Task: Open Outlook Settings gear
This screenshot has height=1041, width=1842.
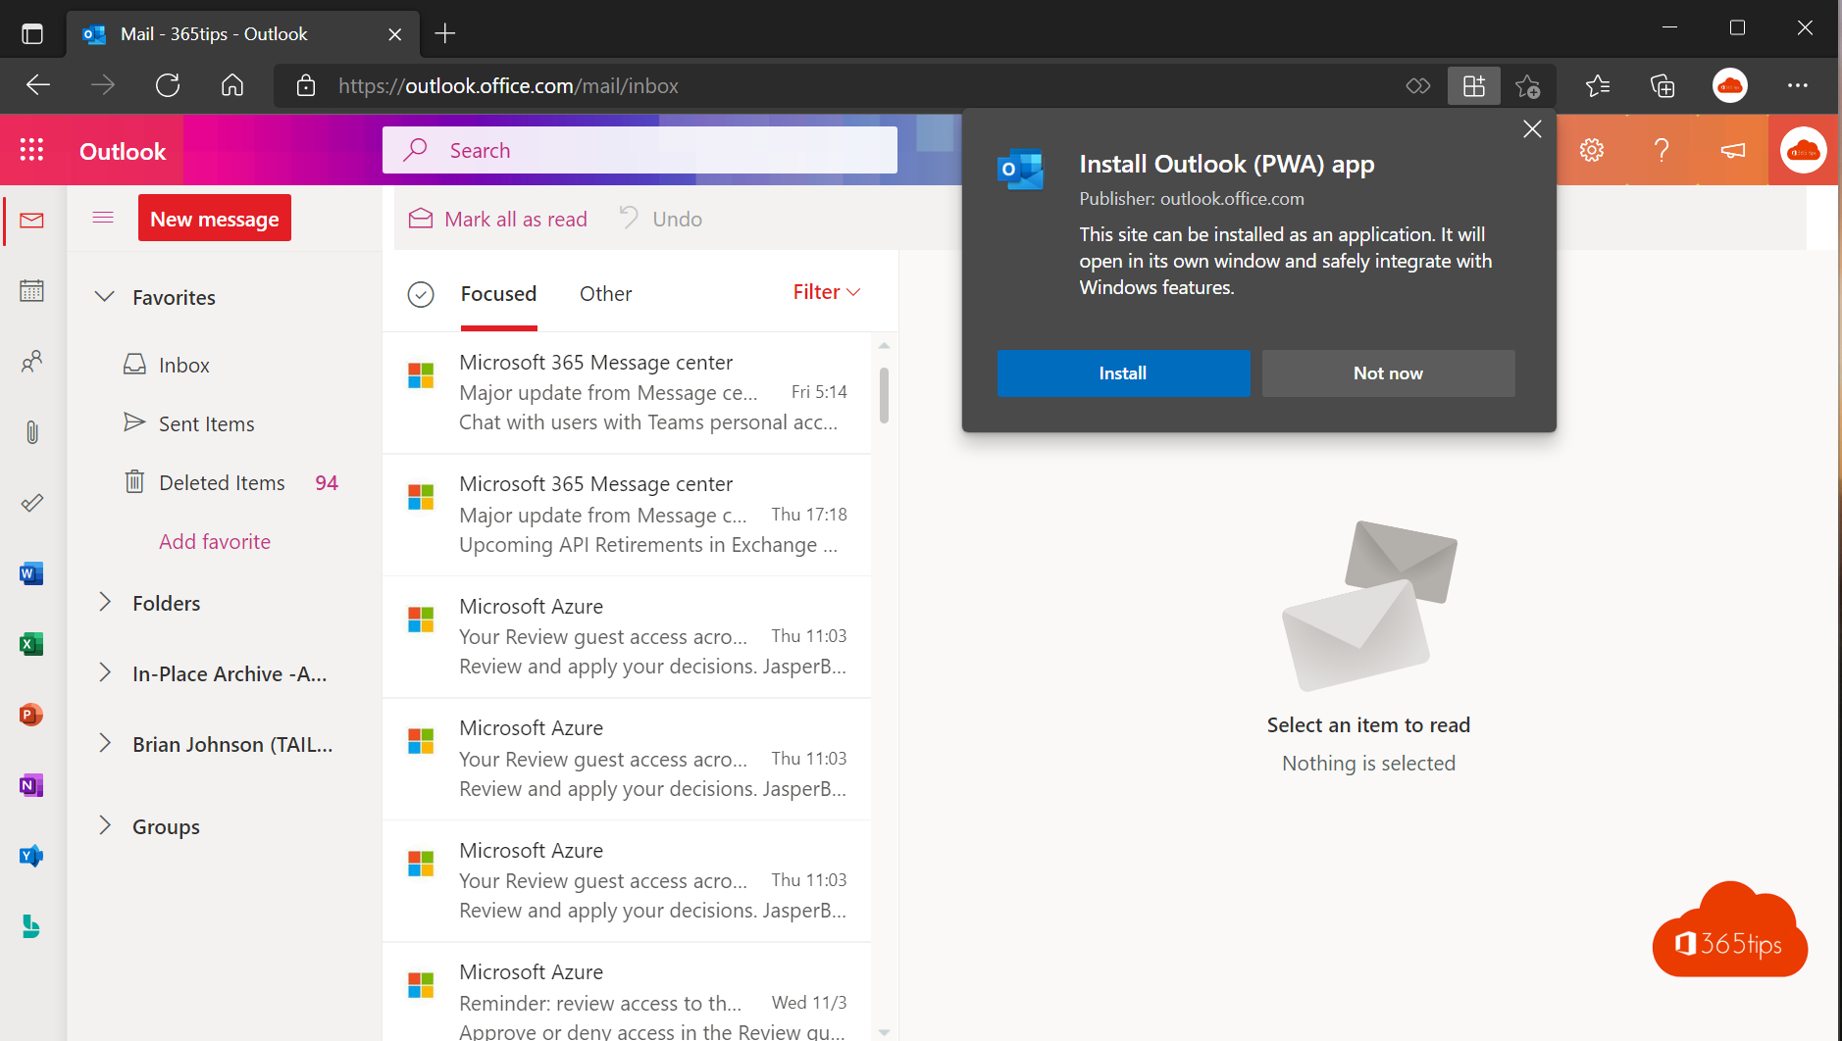Action: 1591,150
